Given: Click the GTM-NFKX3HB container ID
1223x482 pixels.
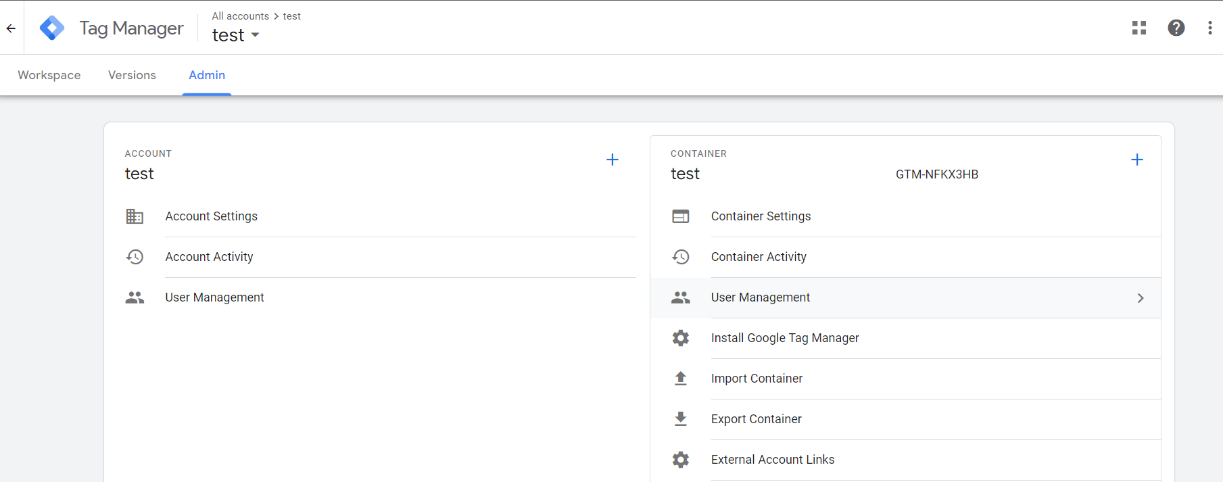Looking at the screenshot, I should point(937,174).
